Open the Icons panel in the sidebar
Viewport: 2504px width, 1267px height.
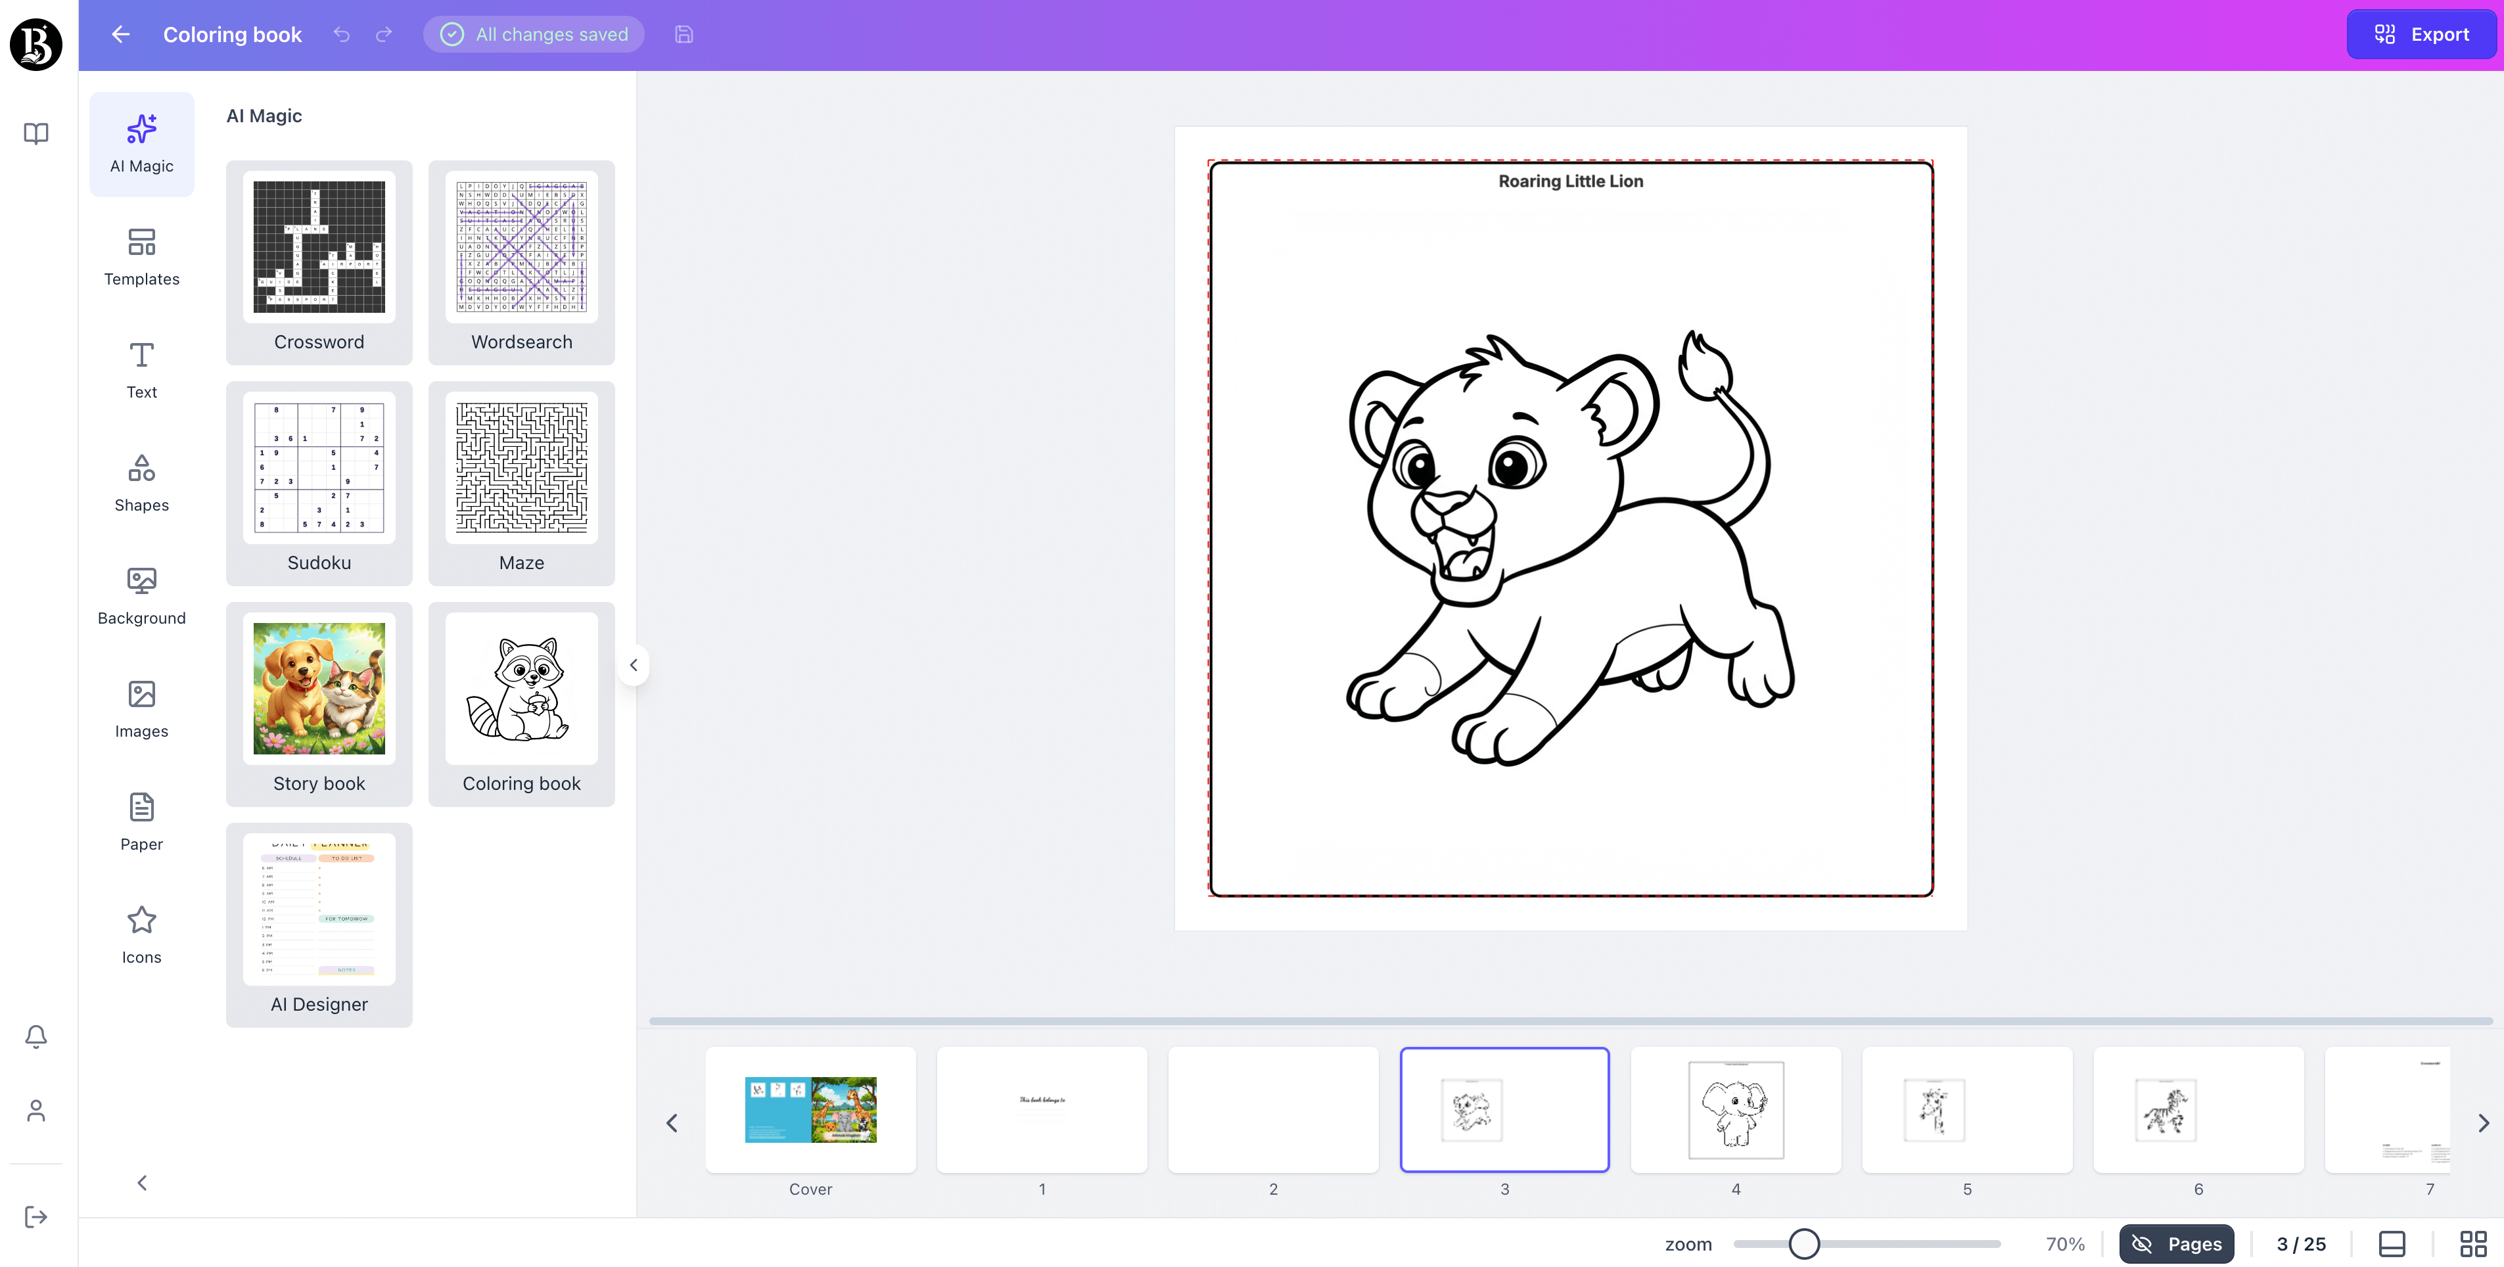coord(141,934)
